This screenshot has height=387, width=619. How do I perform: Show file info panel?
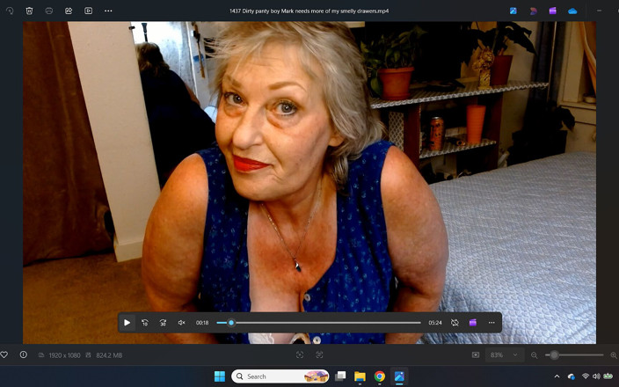(x=24, y=354)
